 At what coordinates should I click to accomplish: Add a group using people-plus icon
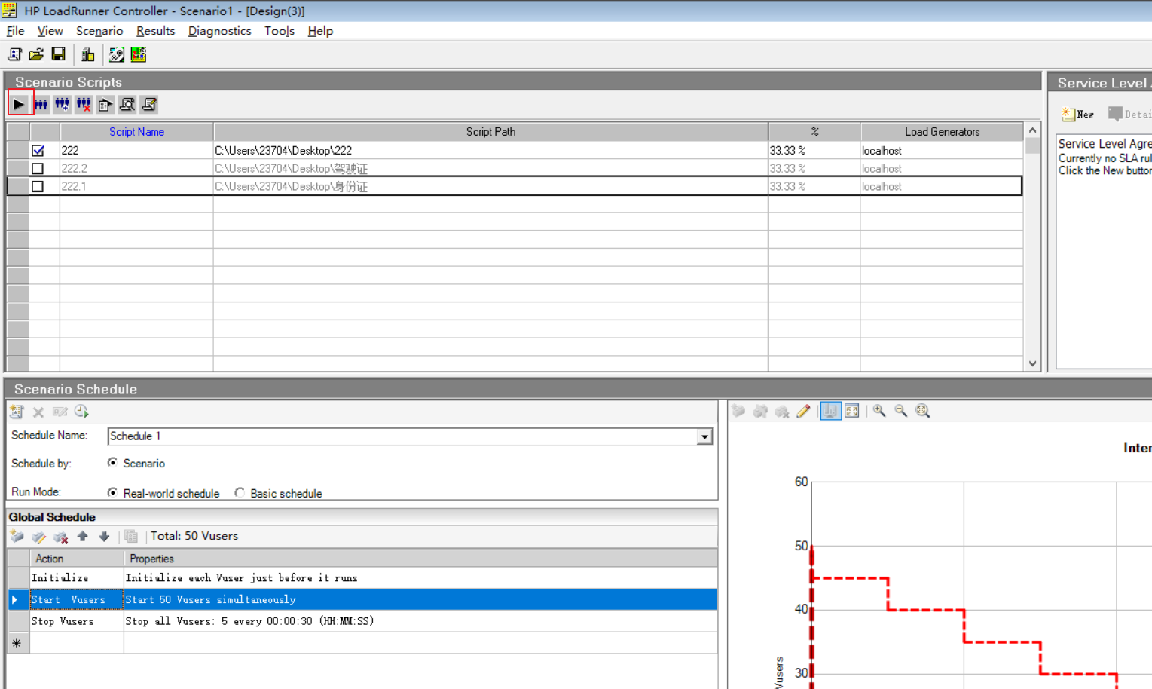click(x=62, y=104)
